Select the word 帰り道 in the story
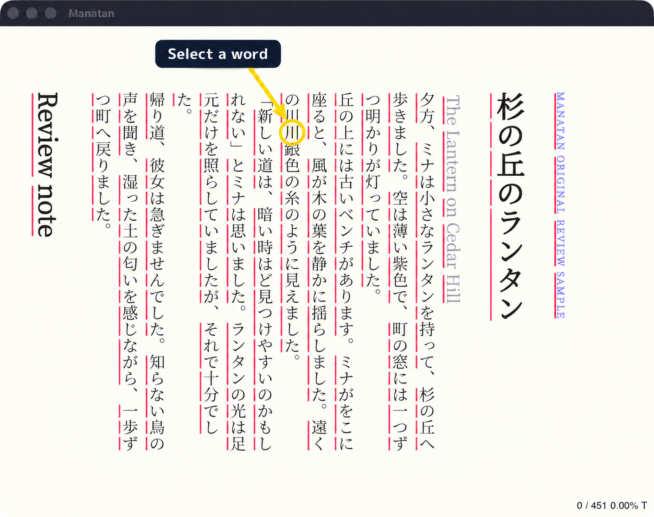The height and width of the screenshot is (517, 654). pos(157,116)
